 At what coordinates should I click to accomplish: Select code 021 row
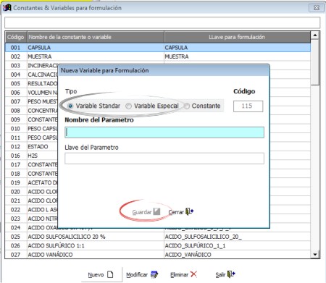tap(15, 200)
